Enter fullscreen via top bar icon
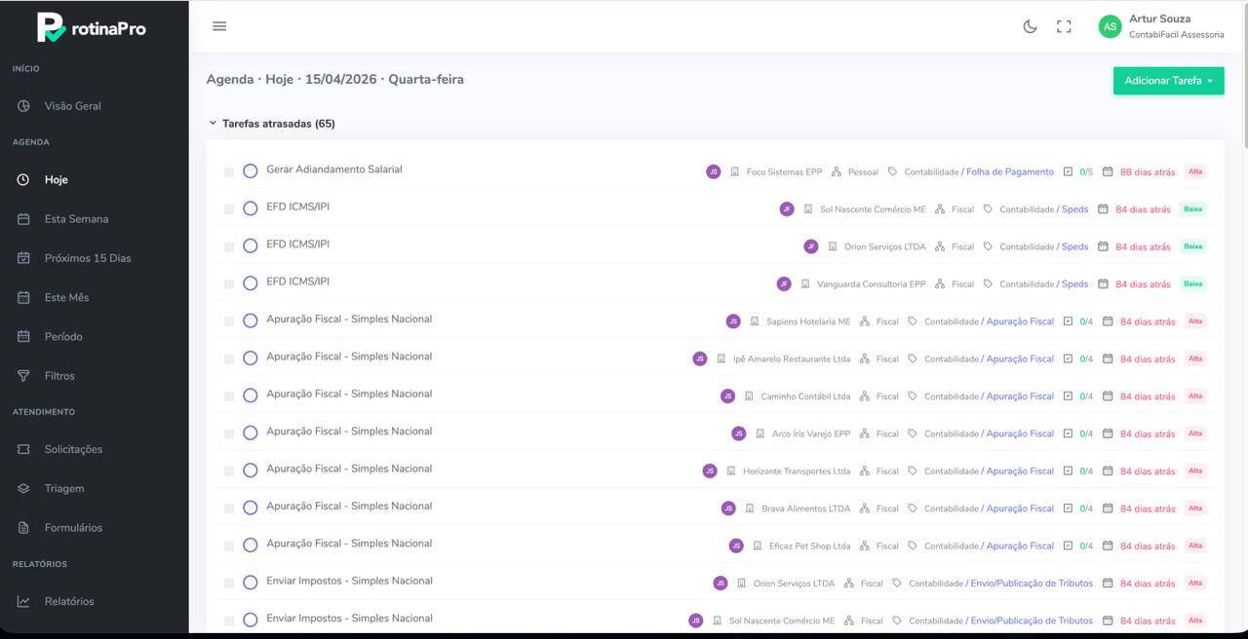Screen dimensions: 1248x639 (x=1064, y=26)
